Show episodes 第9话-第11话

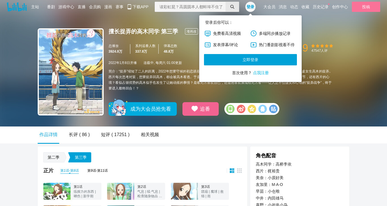97,171
